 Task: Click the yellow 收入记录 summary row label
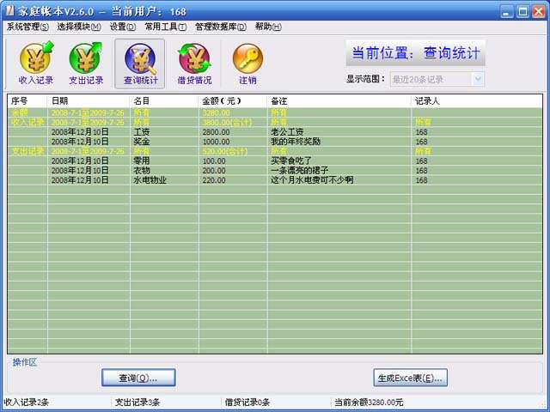point(27,122)
